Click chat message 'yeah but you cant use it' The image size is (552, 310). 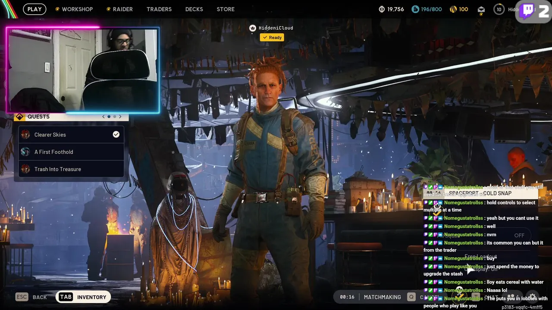(481, 218)
